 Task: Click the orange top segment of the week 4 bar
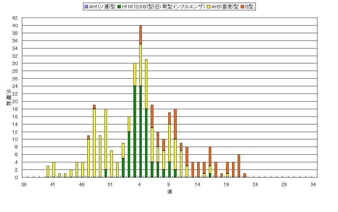(140, 35)
